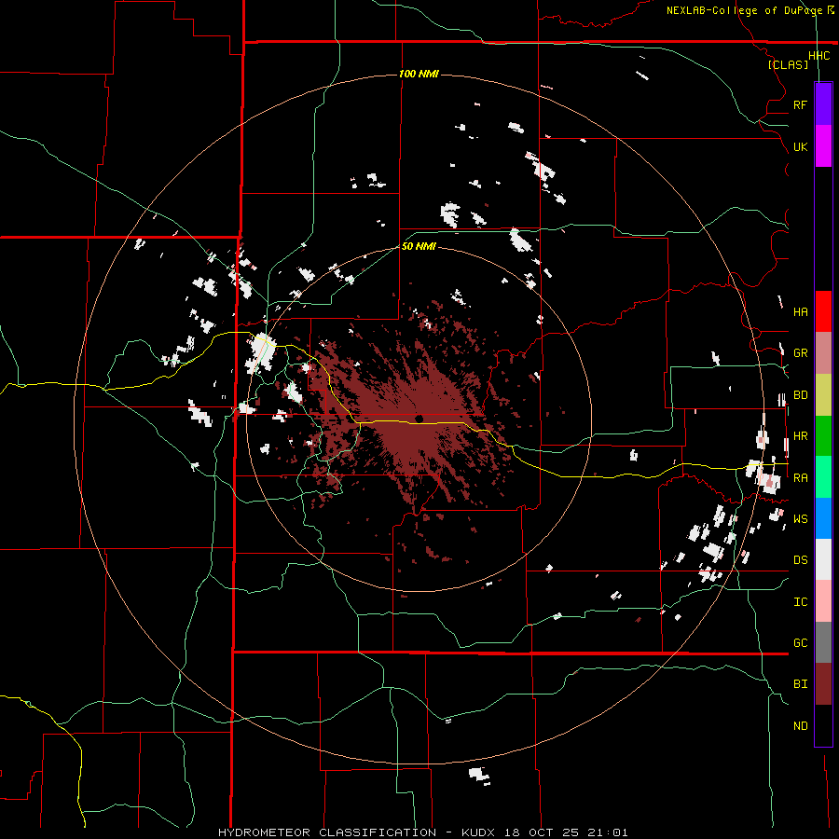Click the magenta UK legend color swatch

coord(823,146)
